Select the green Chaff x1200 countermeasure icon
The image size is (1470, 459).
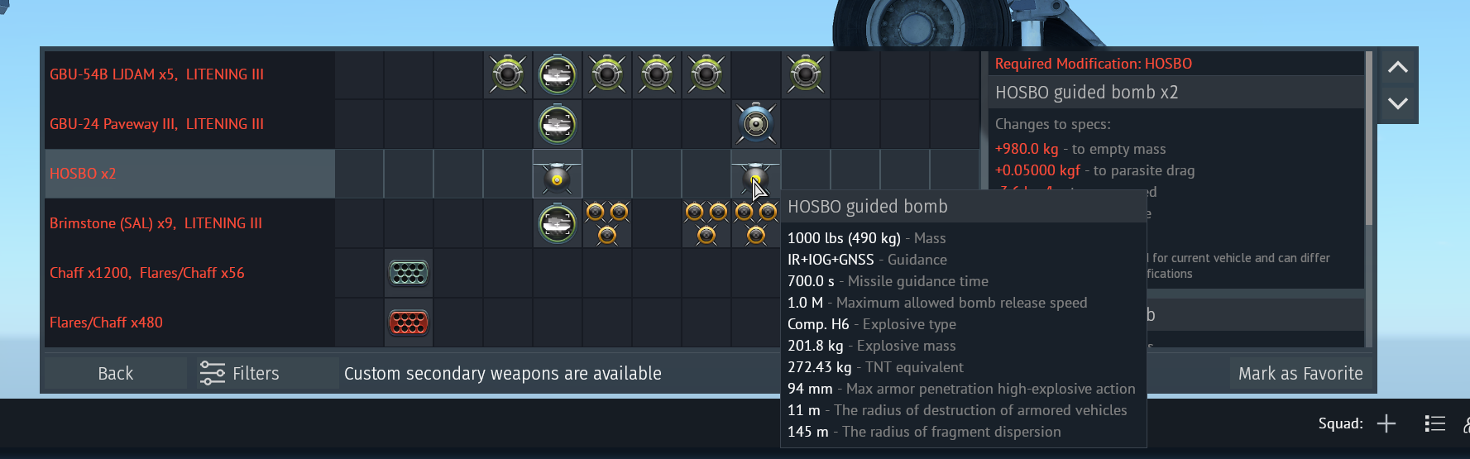[x=409, y=273]
